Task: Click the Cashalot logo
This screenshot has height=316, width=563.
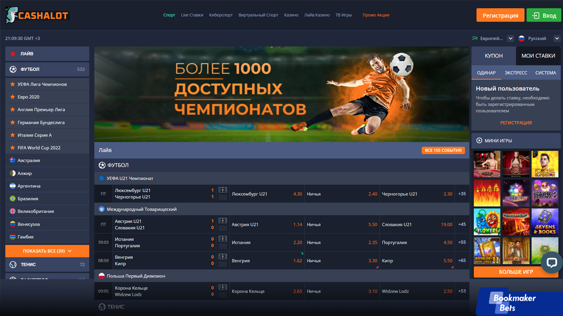Action: coord(38,15)
